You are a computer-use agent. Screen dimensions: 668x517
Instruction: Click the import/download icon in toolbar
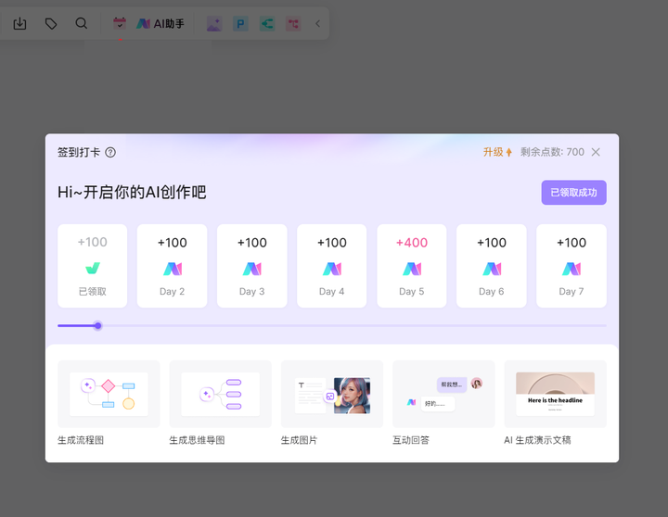click(x=19, y=23)
